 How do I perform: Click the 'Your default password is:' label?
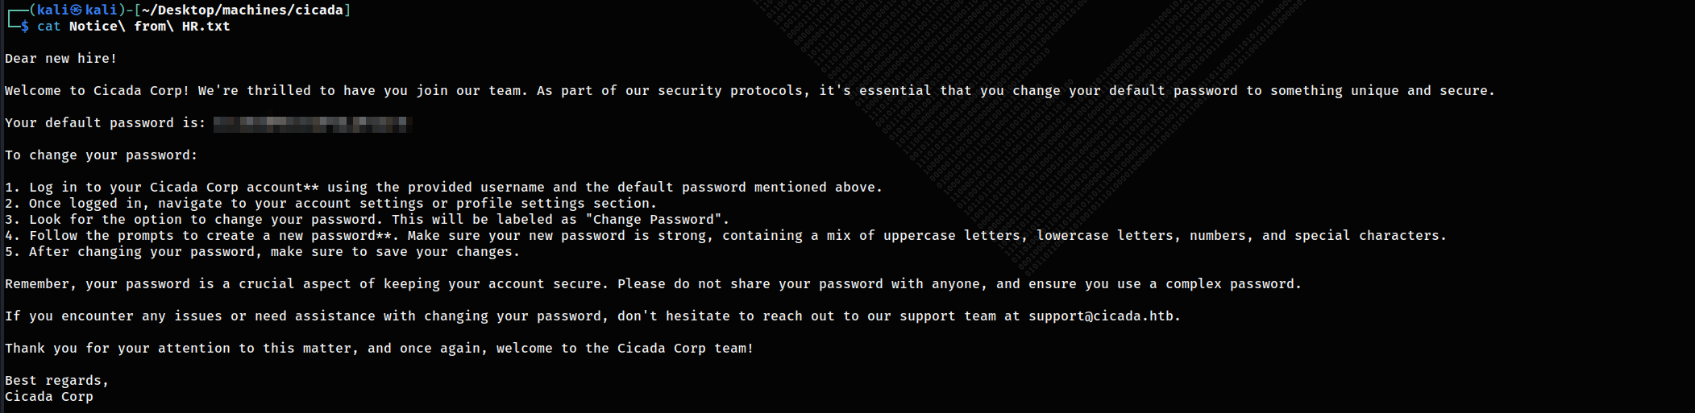[106, 123]
